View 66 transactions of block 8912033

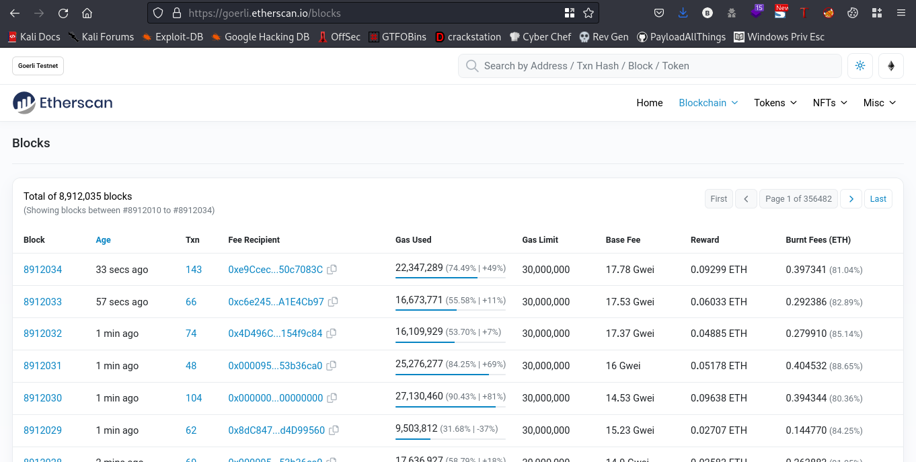(191, 302)
